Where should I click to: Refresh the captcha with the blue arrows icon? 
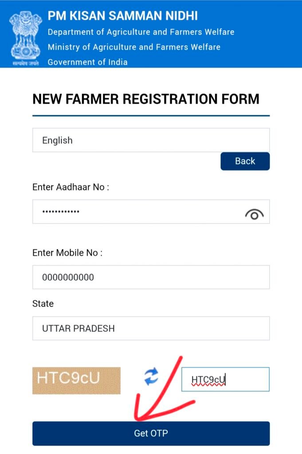pos(151,376)
